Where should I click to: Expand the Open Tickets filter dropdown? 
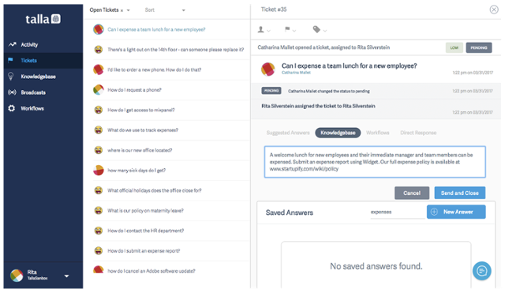[x=128, y=10]
